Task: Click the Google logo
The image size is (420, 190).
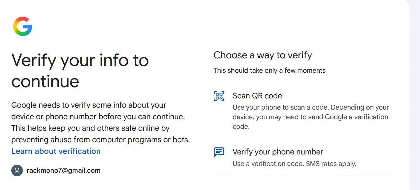Action: [22, 26]
